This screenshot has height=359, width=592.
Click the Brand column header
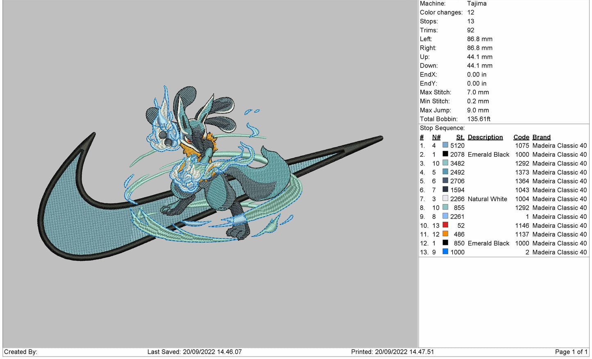tap(541, 137)
